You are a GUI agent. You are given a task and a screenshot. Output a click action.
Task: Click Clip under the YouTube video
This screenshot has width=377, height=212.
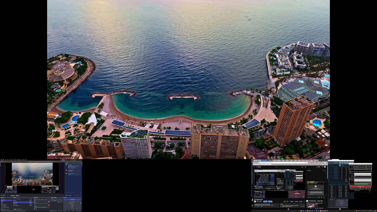tap(296, 201)
